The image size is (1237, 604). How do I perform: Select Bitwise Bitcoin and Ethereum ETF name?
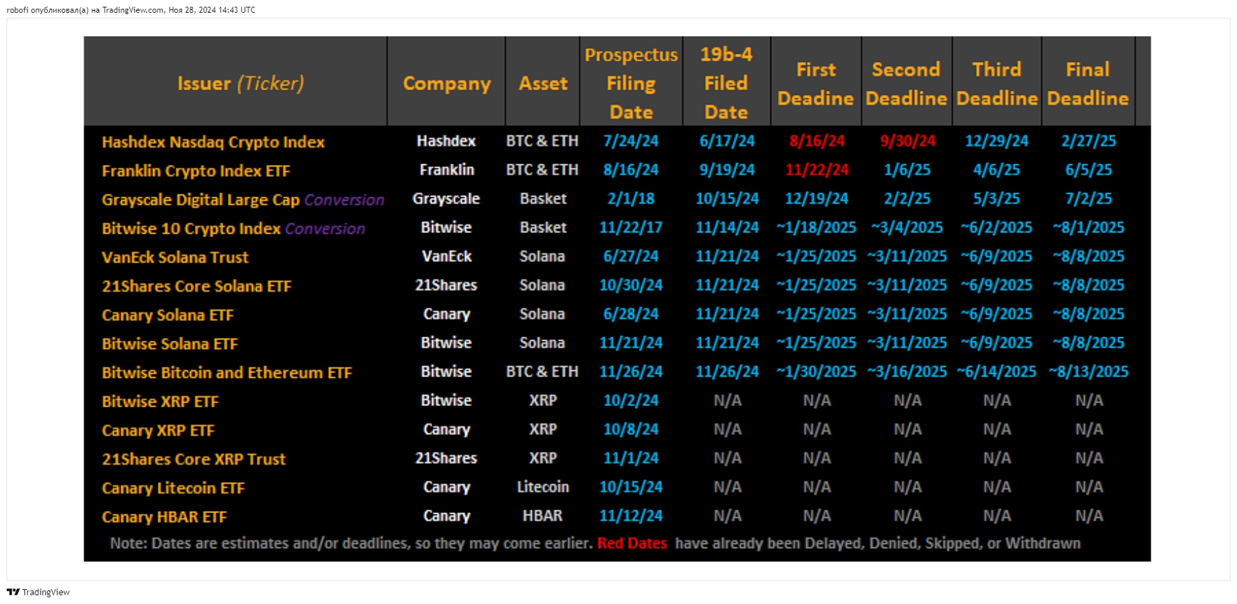[227, 373]
